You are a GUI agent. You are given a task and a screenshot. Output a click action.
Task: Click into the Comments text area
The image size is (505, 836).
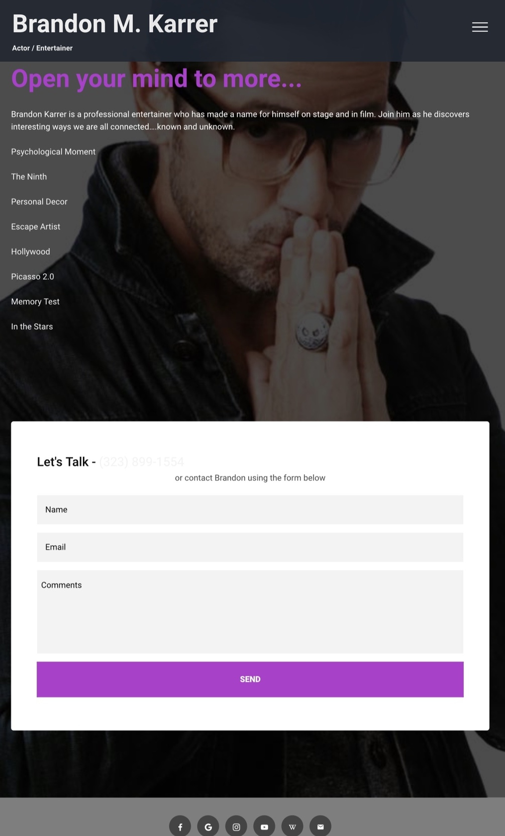click(x=250, y=612)
